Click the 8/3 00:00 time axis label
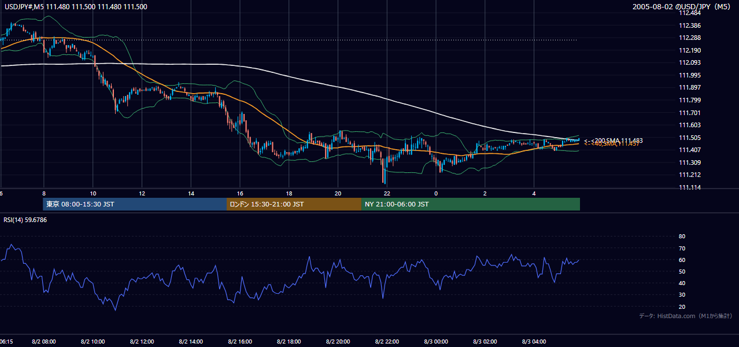739x347 pixels. click(x=436, y=342)
